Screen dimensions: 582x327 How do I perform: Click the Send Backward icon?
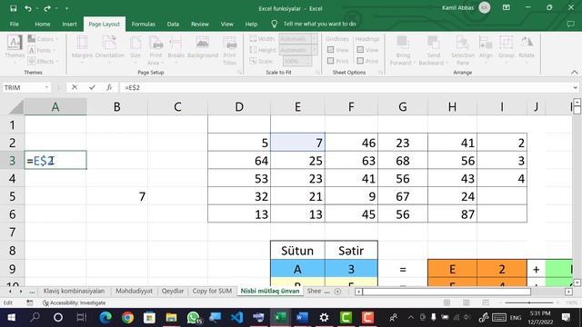click(x=433, y=43)
